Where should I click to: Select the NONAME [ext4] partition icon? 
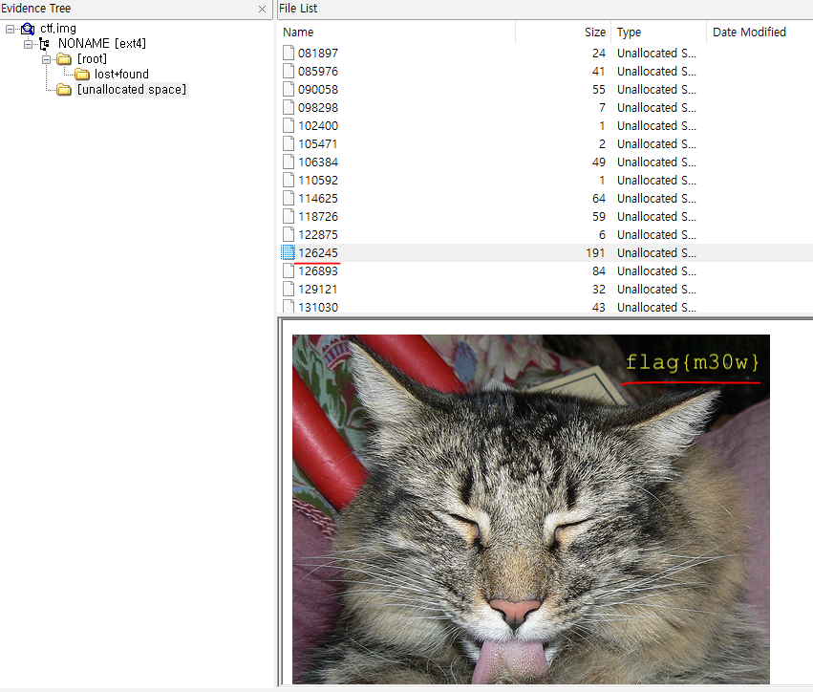pos(45,44)
